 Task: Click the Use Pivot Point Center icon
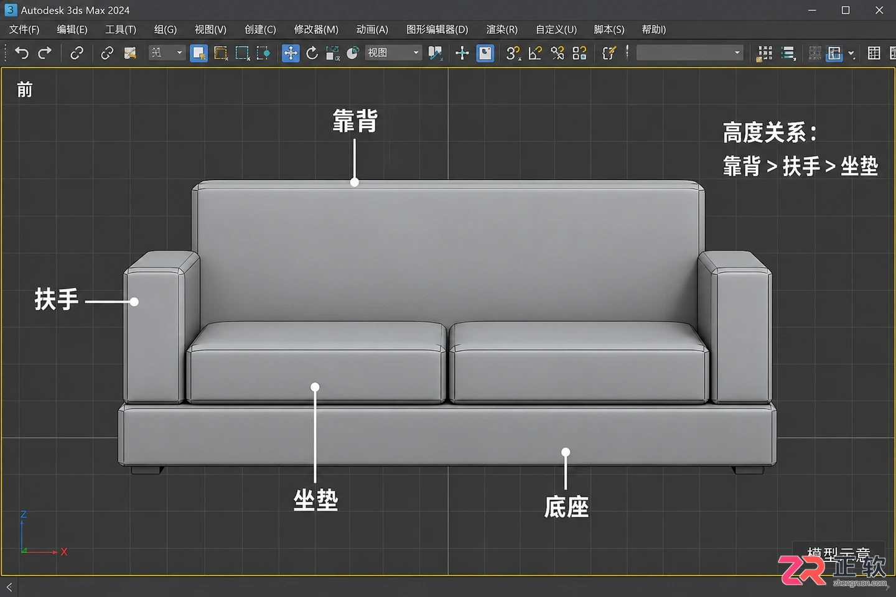pos(436,53)
